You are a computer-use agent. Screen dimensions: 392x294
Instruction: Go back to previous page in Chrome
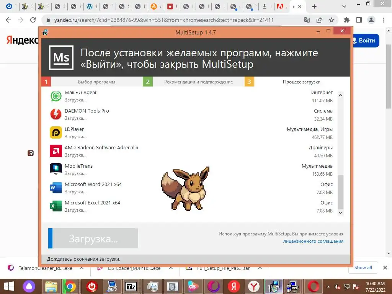tap(8, 20)
